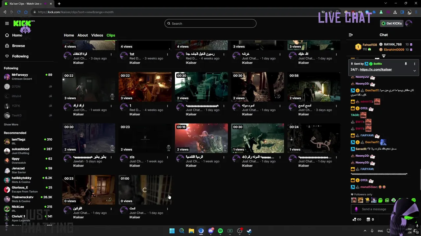Play the 01:00 clip thumbnail with 0 views

(145, 190)
